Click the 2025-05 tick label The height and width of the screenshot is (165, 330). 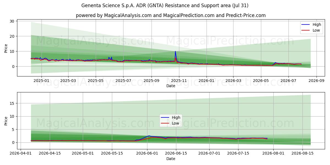[x=96, y=81]
